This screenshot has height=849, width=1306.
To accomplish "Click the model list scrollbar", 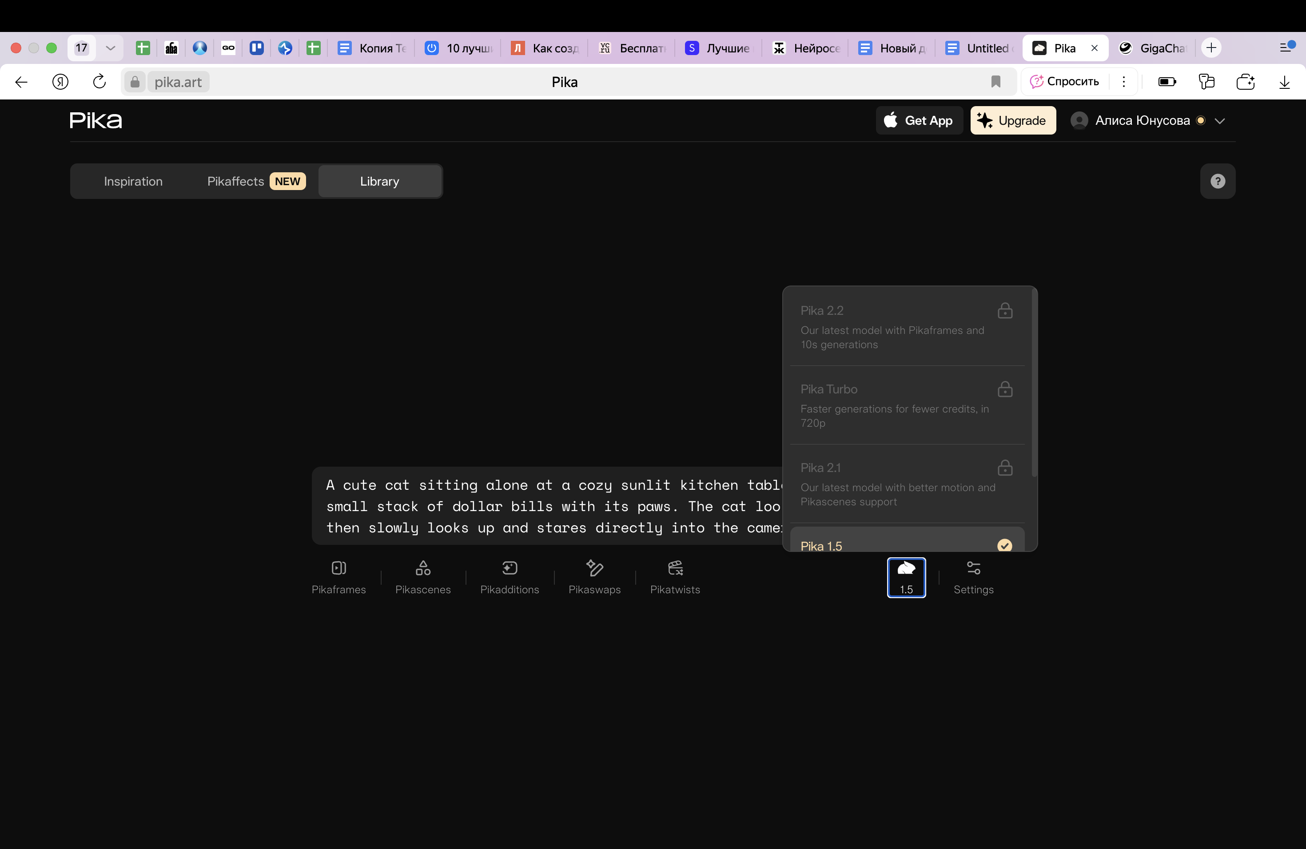I will pyautogui.click(x=1035, y=383).
